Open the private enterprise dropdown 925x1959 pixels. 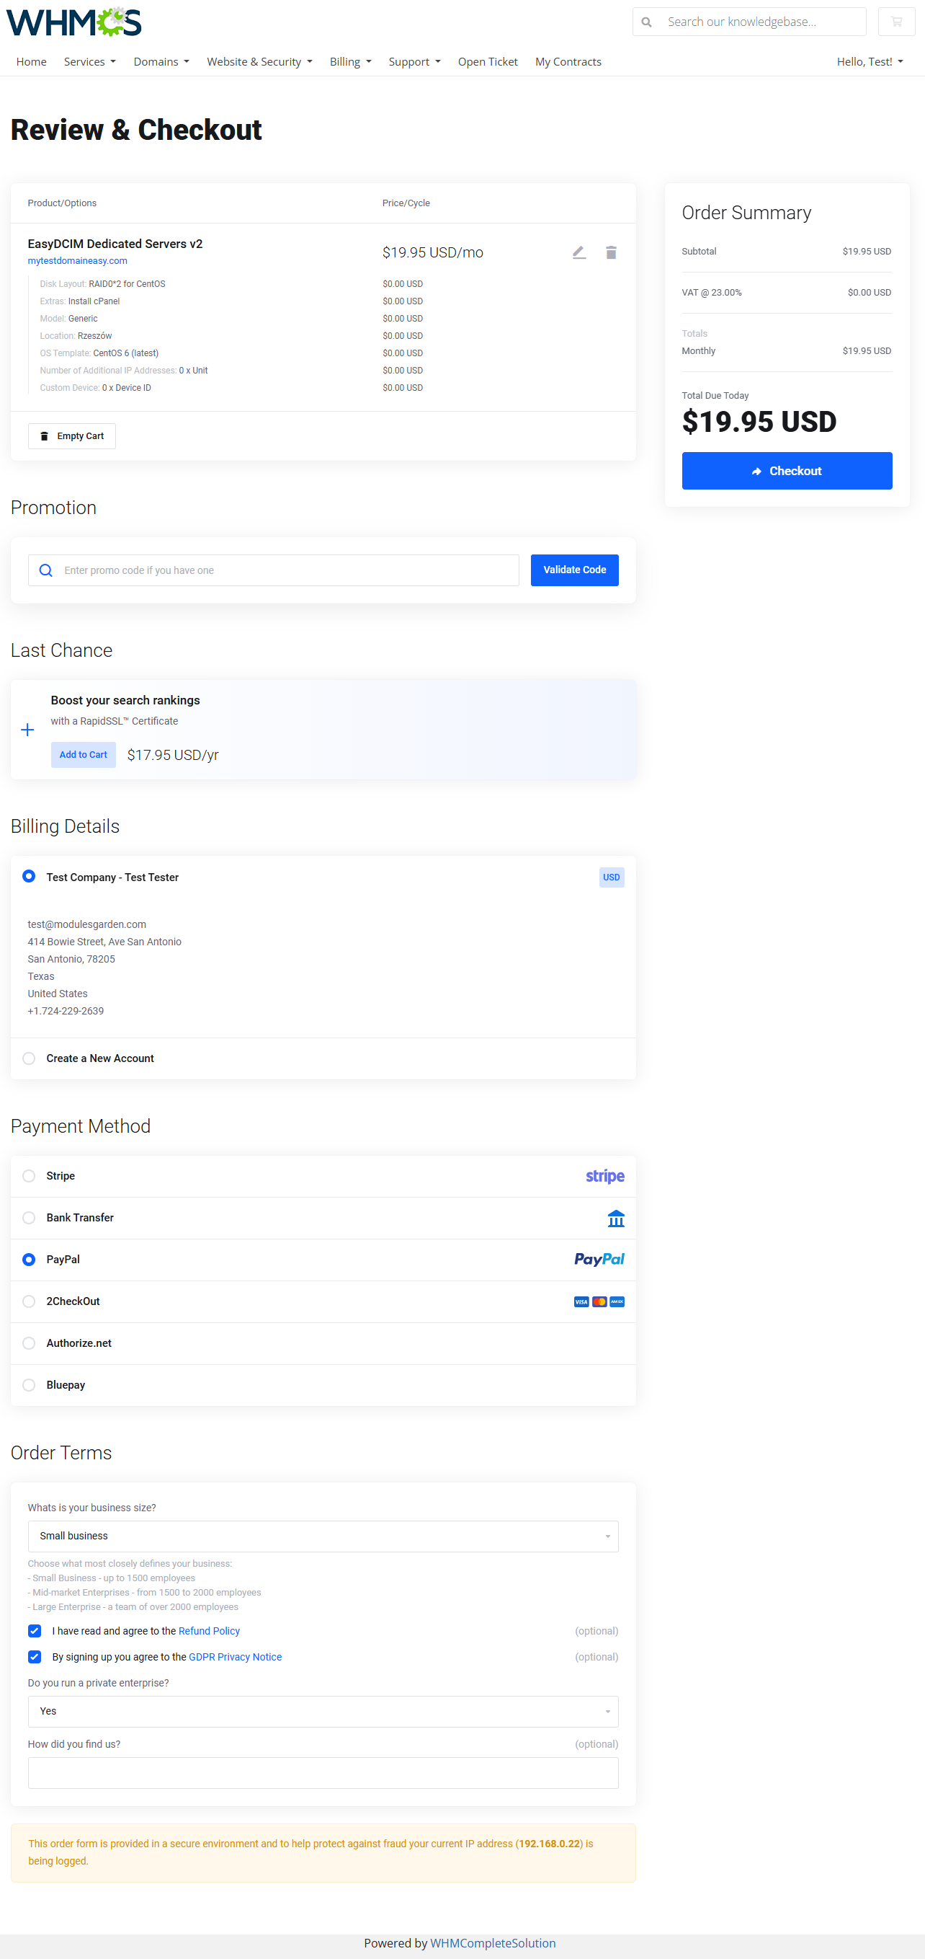tap(323, 1712)
